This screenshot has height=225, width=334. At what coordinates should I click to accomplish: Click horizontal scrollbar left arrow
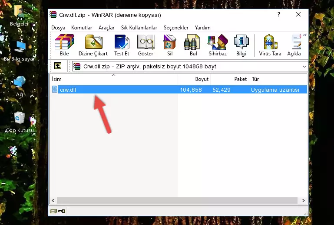[x=53, y=200]
